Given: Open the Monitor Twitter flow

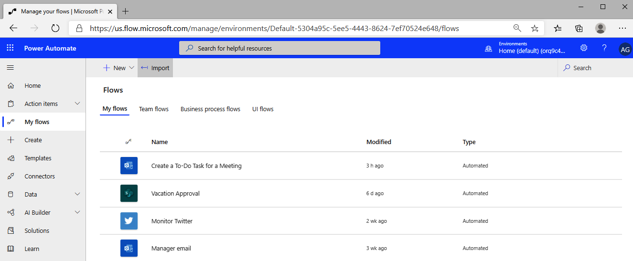Looking at the screenshot, I should coord(172,221).
